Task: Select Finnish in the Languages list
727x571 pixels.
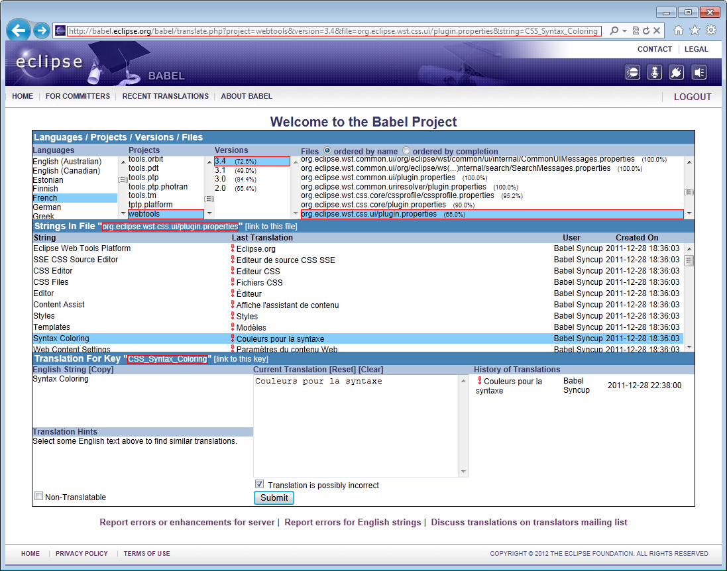Action: tap(75, 189)
